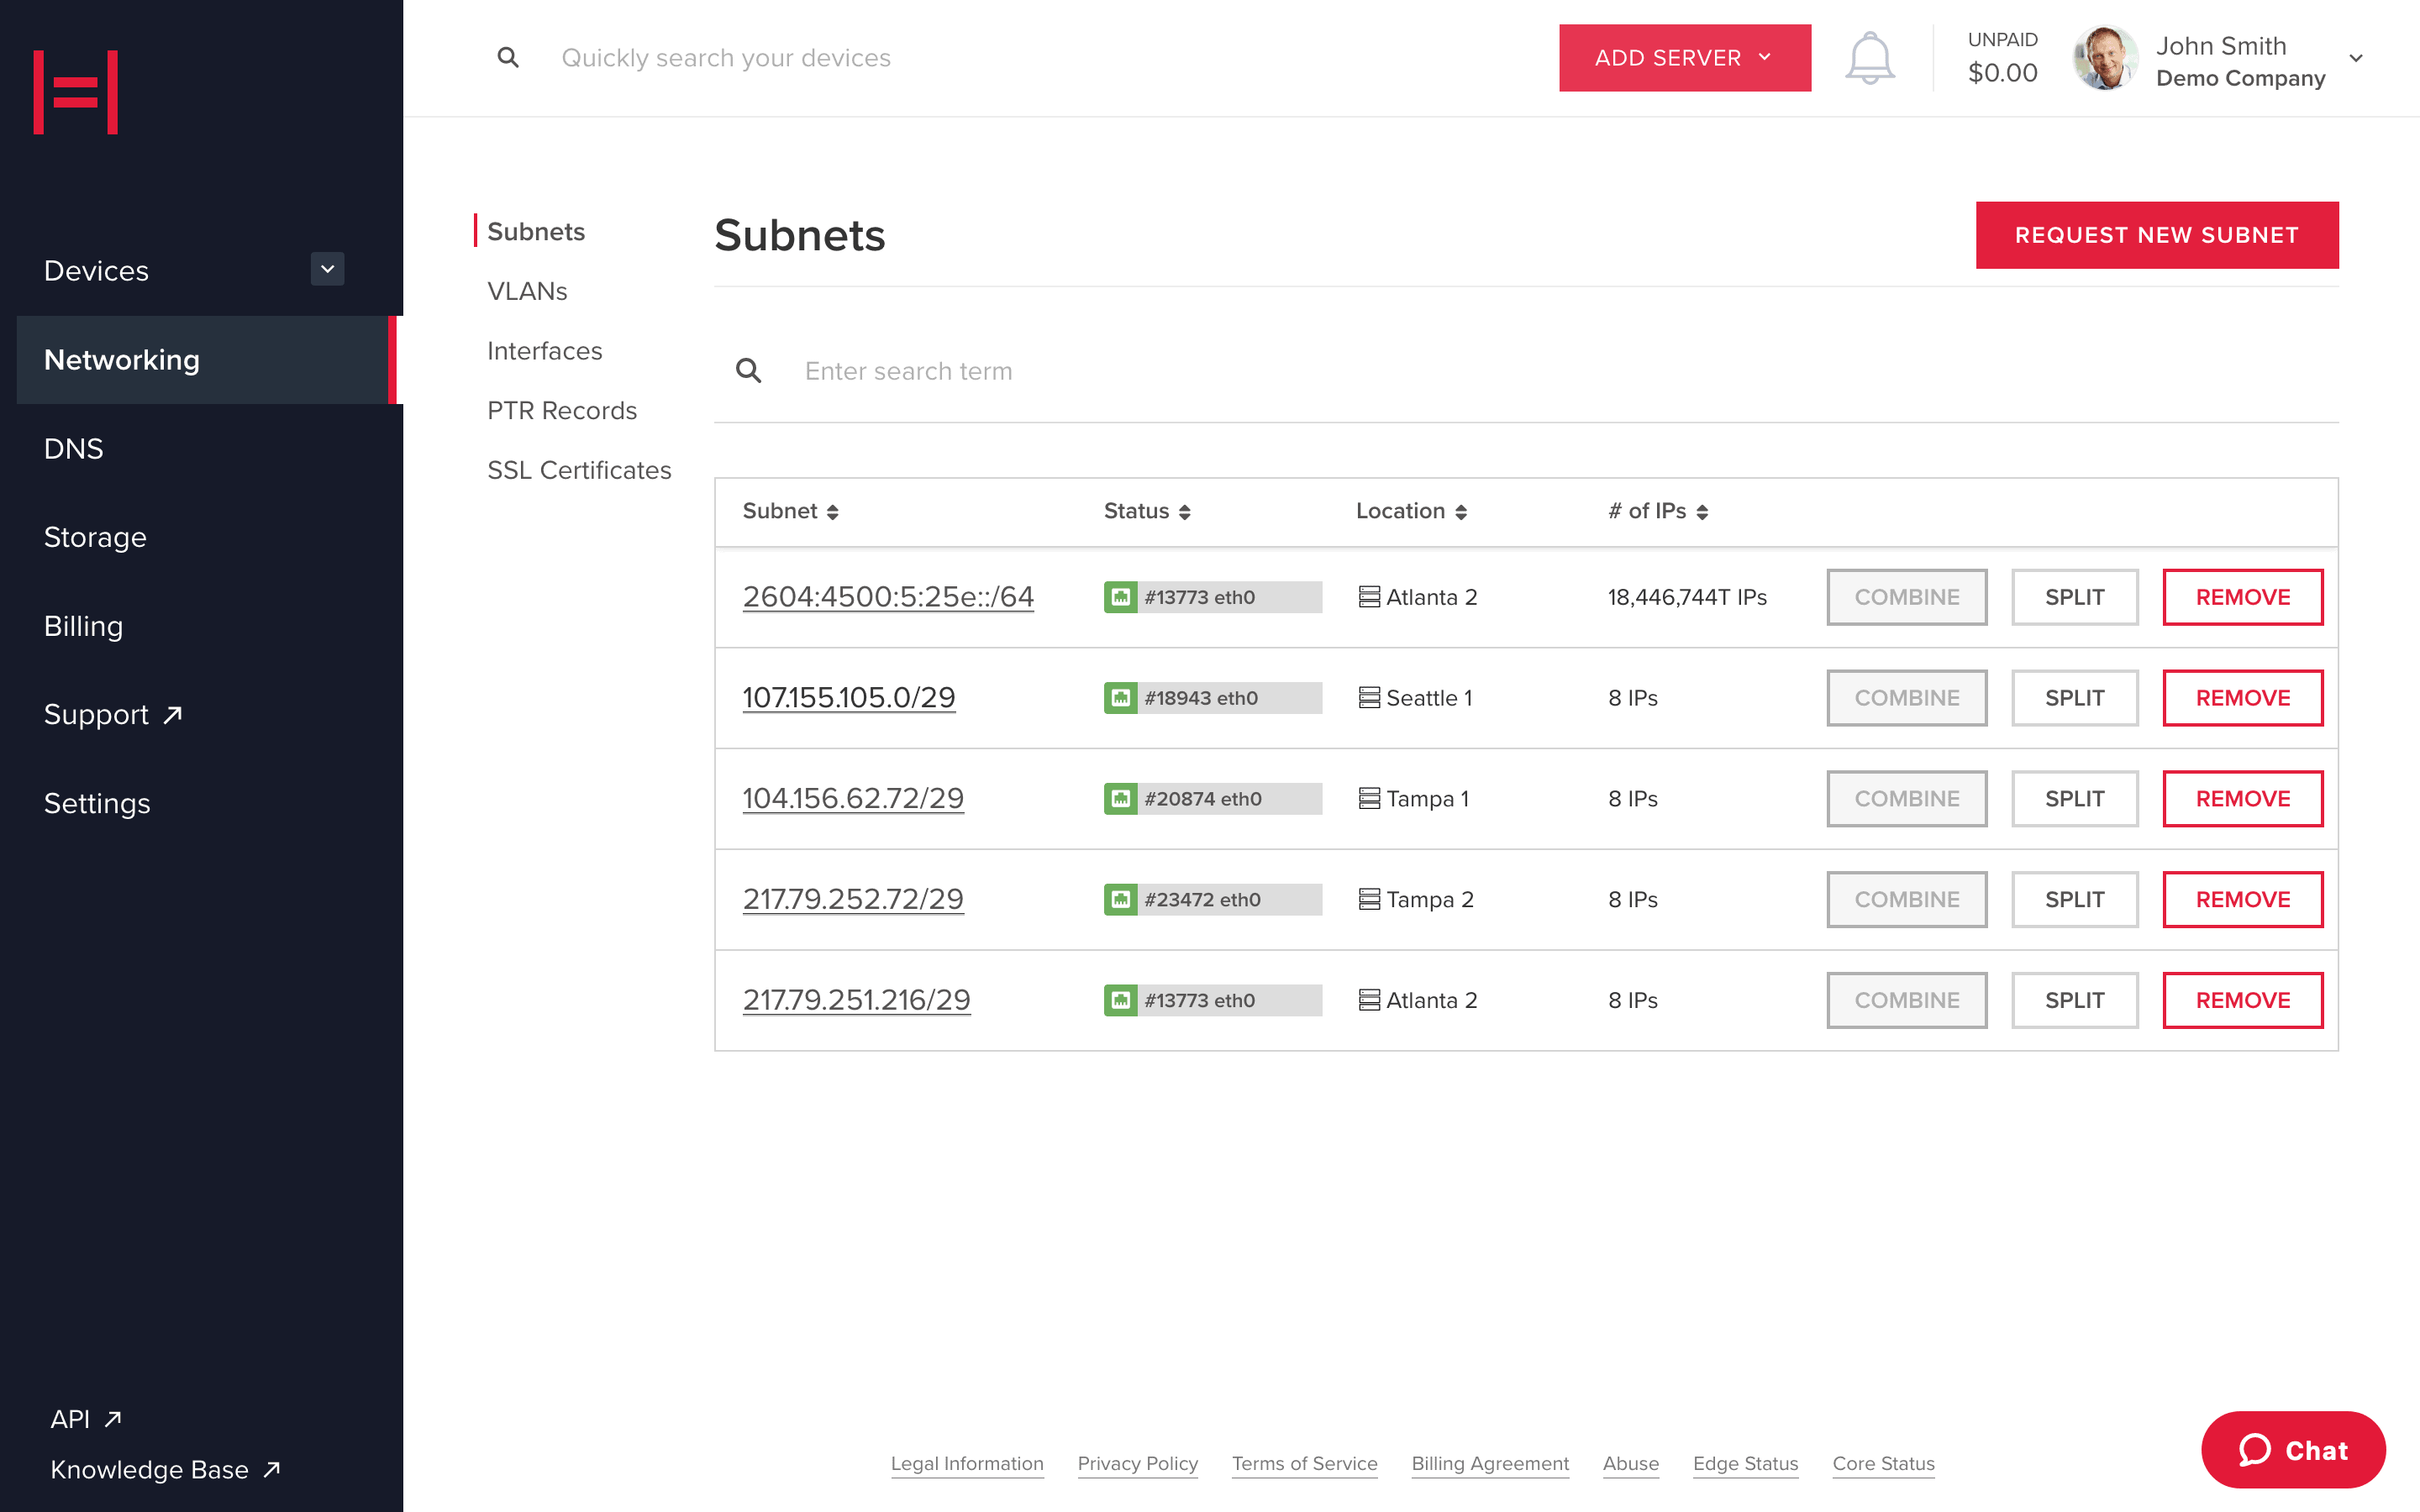Open Privacy Policy footer link
The image size is (2420, 1512).
pyautogui.click(x=1137, y=1463)
